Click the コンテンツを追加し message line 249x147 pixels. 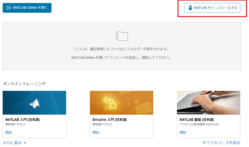121,58
